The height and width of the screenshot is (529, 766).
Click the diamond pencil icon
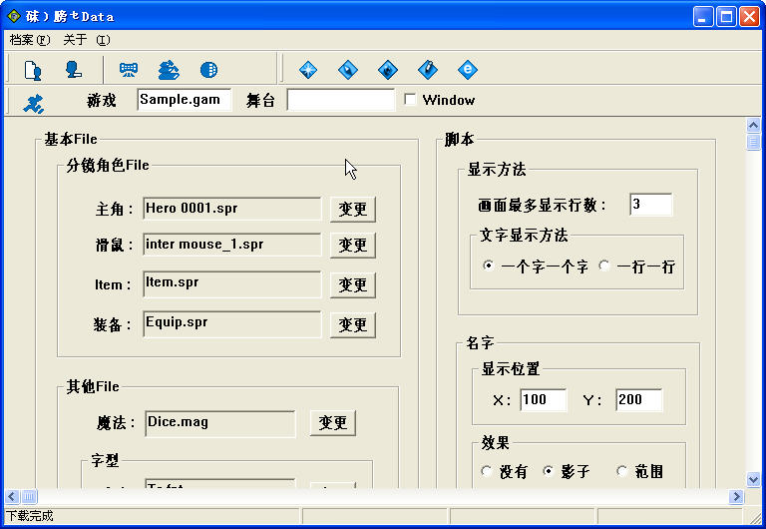428,70
